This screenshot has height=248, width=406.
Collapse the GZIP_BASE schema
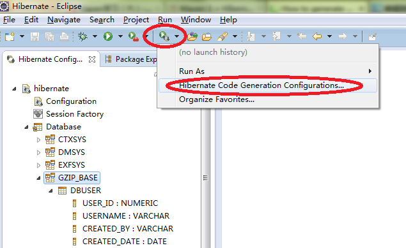[x=38, y=178]
